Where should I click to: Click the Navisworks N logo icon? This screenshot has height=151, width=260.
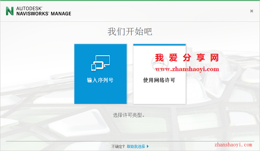point(10,11)
